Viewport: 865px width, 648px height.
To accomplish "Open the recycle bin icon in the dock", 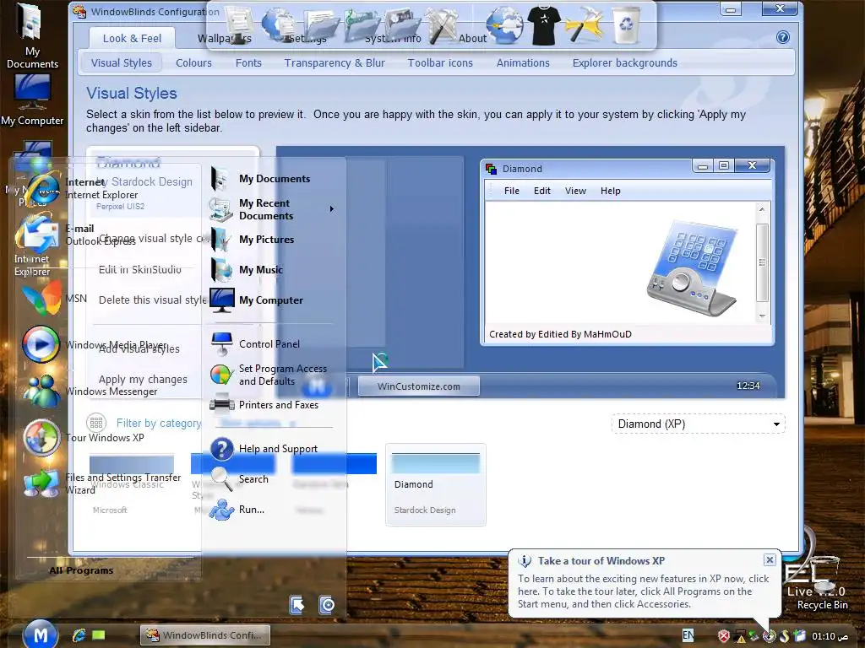I will click(626, 24).
